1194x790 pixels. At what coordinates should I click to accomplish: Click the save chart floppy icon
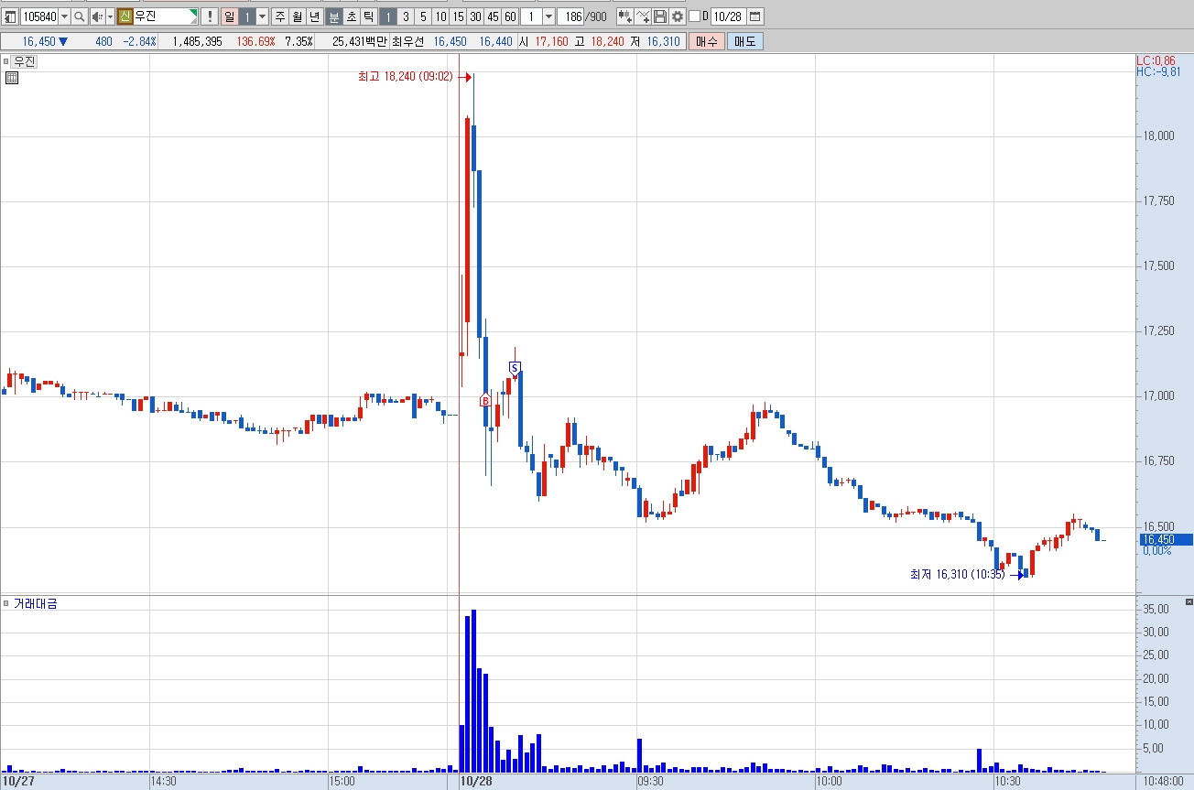(x=660, y=16)
